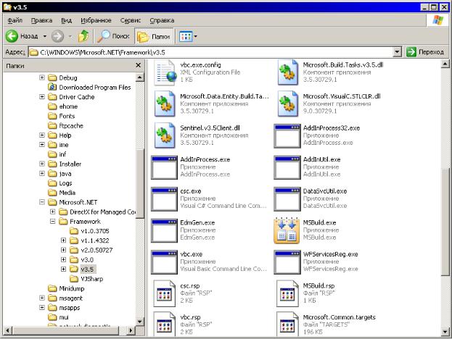Select WFServicesReg.exe icon
Viewport: 452px width, 339px height.
[287, 262]
